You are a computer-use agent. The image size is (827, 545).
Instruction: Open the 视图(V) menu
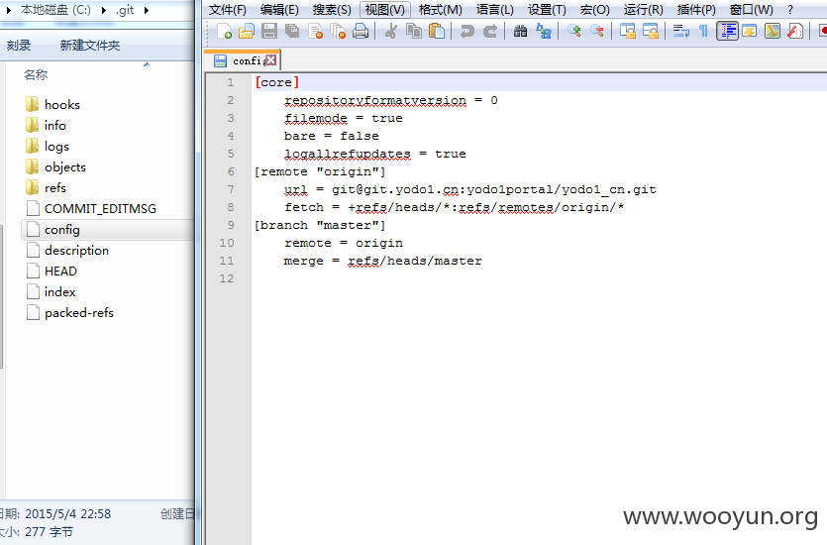pyautogui.click(x=385, y=10)
